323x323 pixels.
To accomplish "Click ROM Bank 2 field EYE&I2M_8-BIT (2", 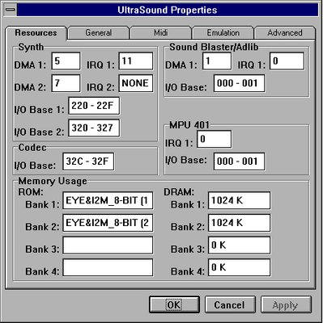I will (x=108, y=223).
